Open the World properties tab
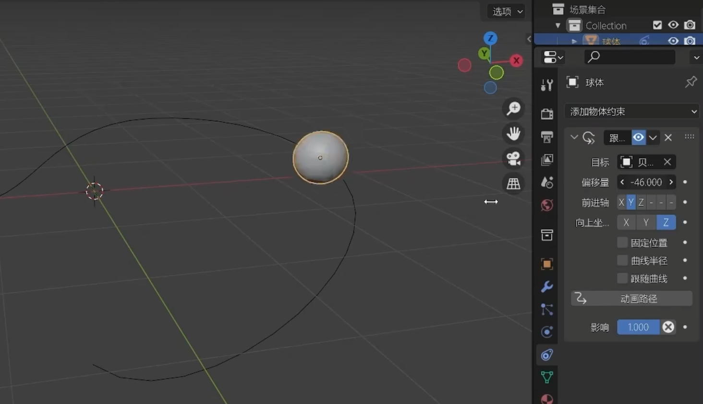 tap(547, 205)
